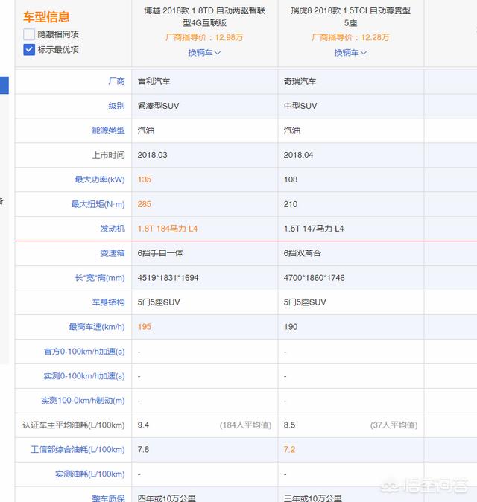The height and width of the screenshot is (502, 477).
Task: Select the blue highlighted left sidebar tab
Action: point(4,84)
